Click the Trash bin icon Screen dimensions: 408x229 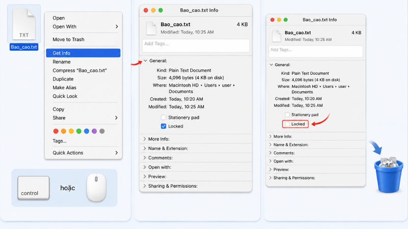point(389,175)
